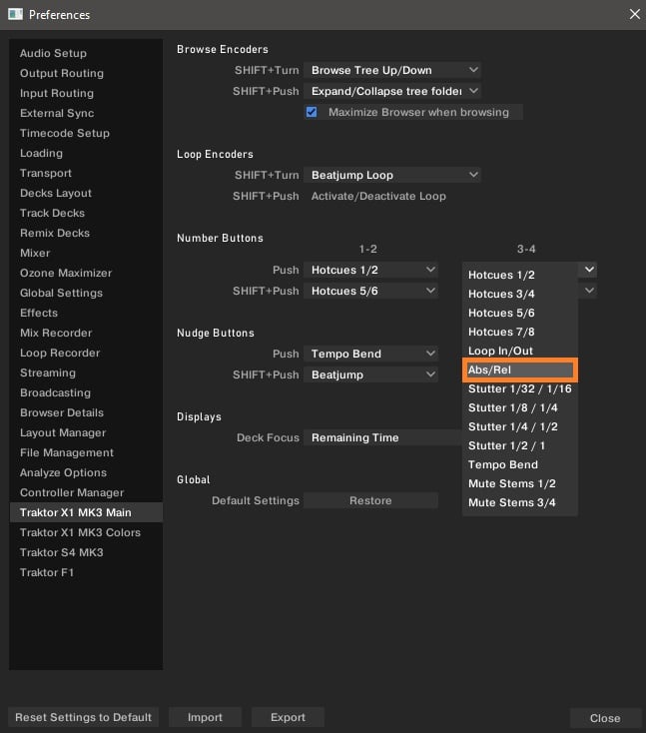Open Layout Manager preferences
The height and width of the screenshot is (733, 646).
(x=86, y=432)
